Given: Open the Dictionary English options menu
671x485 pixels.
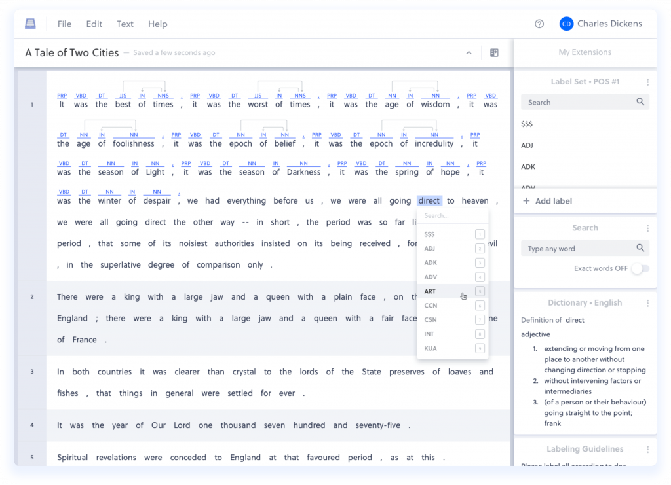Looking at the screenshot, I should pyautogui.click(x=647, y=303).
